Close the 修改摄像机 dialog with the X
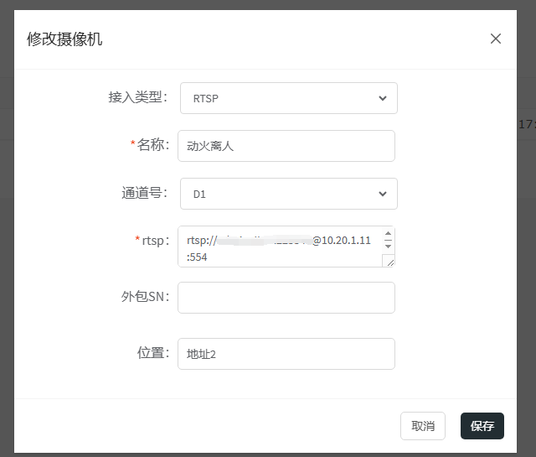This screenshot has height=457, width=536. point(495,39)
